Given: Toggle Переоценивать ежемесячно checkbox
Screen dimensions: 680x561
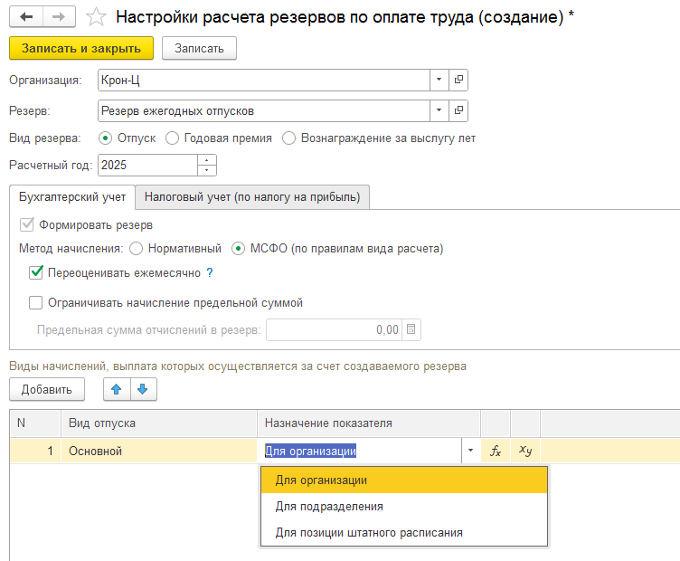Looking at the screenshot, I should (x=37, y=272).
